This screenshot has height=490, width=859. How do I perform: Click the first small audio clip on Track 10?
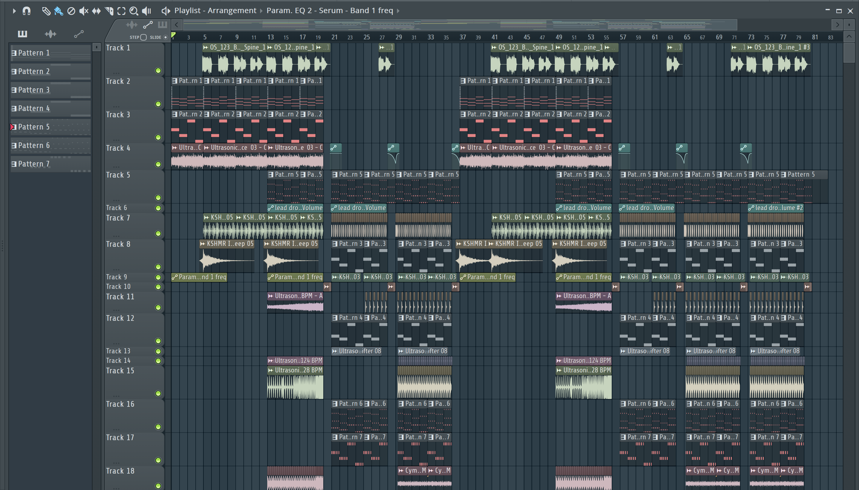click(327, 287)
